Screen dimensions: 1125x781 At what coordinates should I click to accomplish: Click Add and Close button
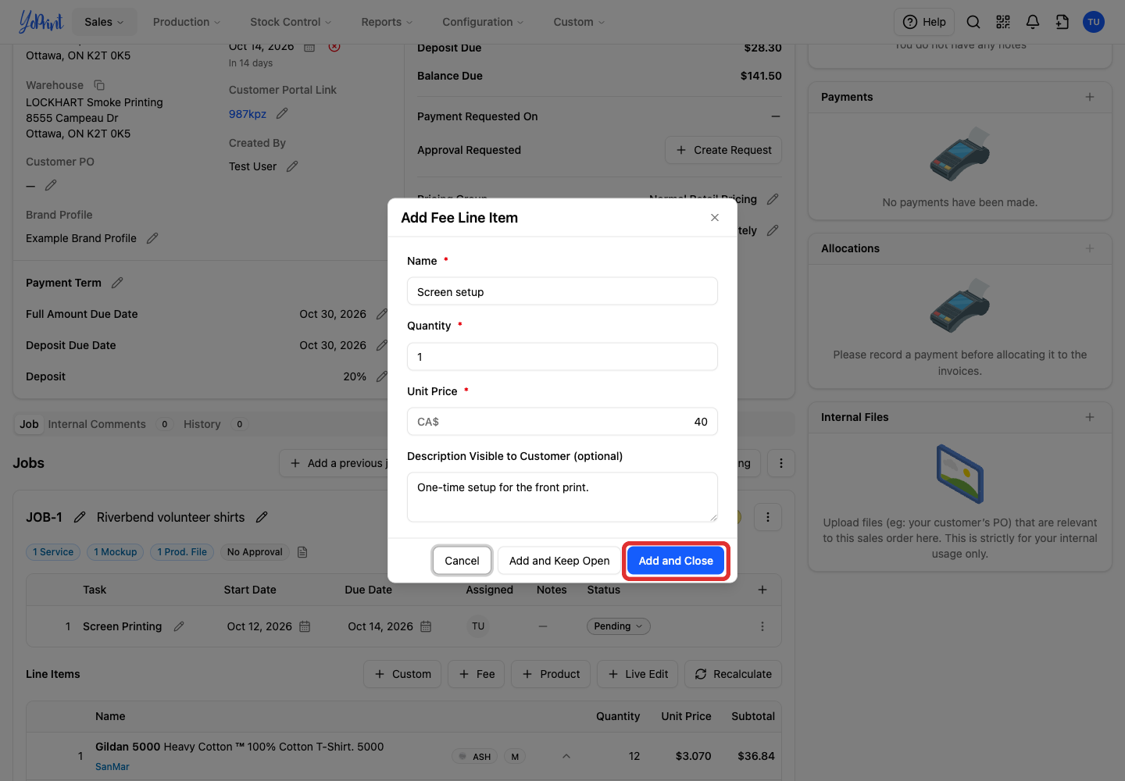pos(676,561)
